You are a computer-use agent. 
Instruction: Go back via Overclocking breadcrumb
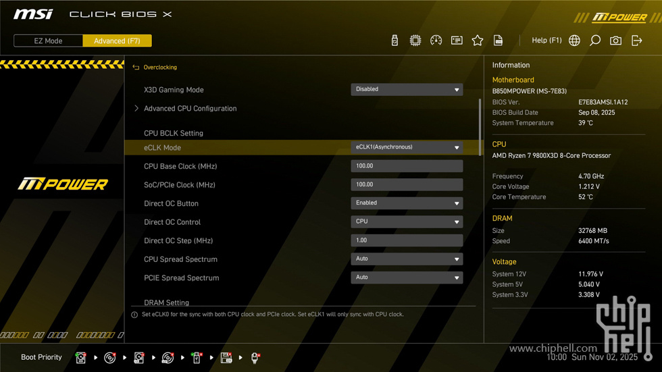click(159, 68)
